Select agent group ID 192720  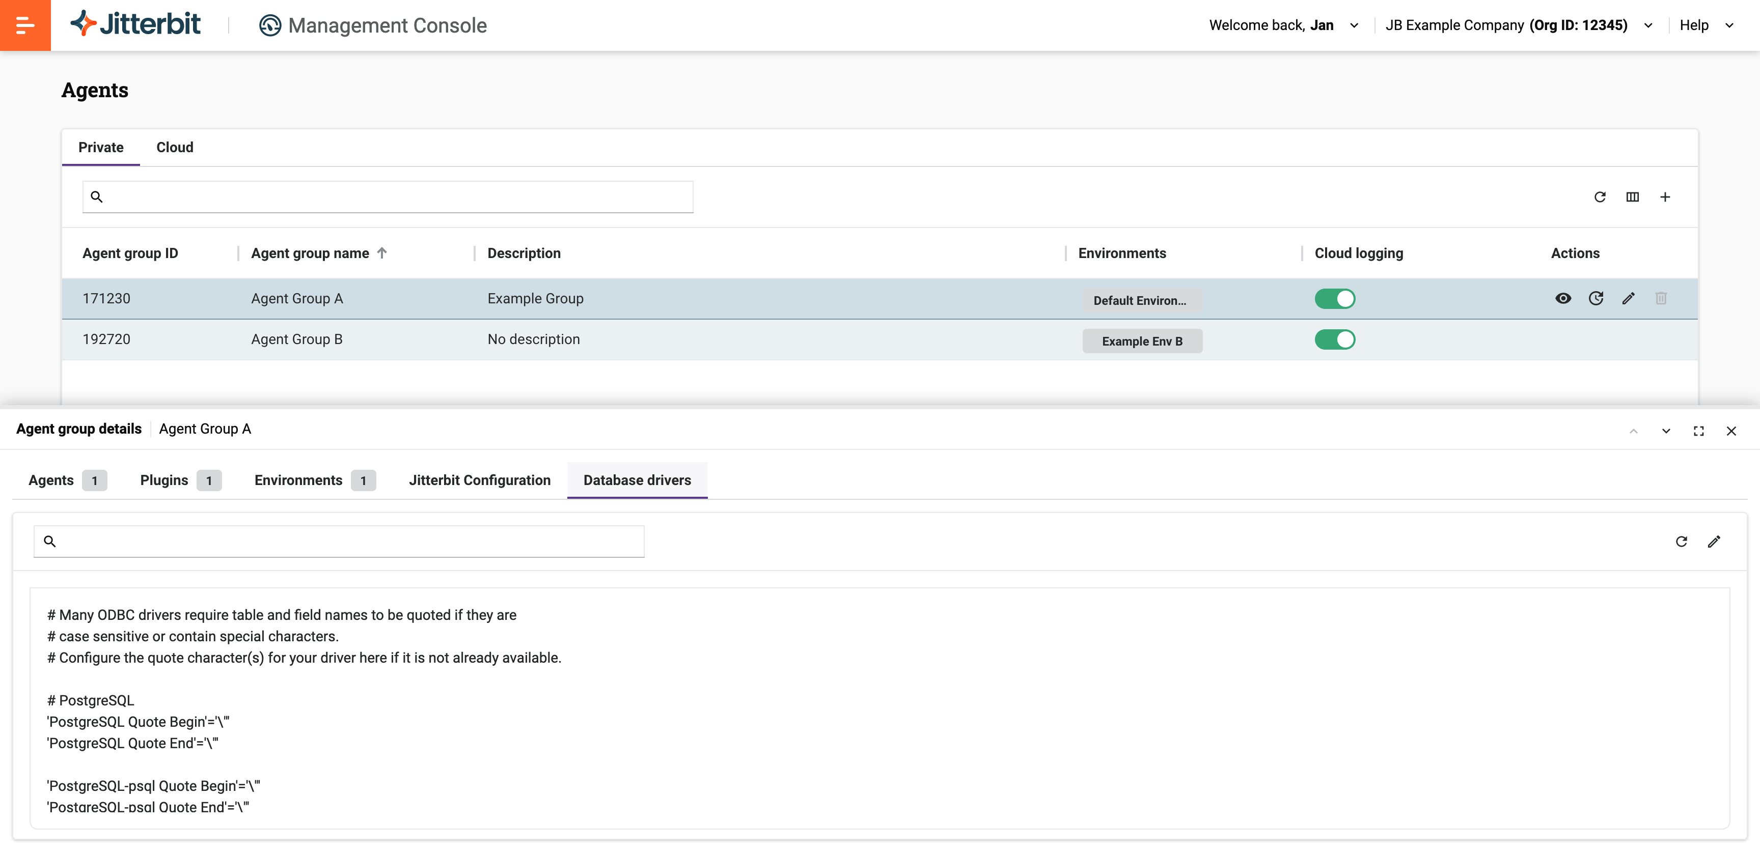pyautogui.click(x=106, y=339)
